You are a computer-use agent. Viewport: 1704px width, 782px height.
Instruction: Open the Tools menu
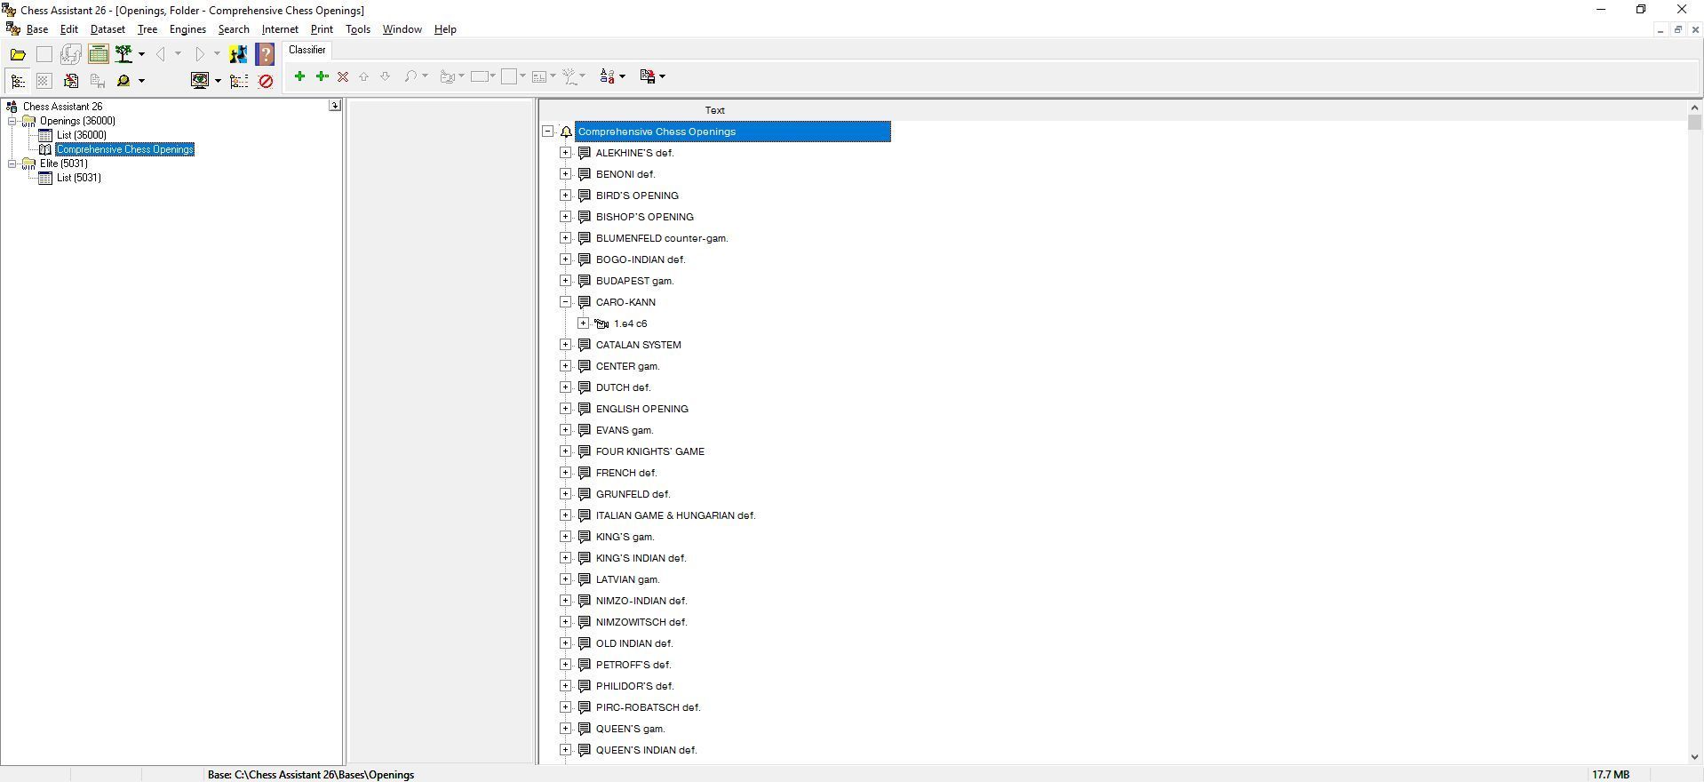click(x=358, y=29)
